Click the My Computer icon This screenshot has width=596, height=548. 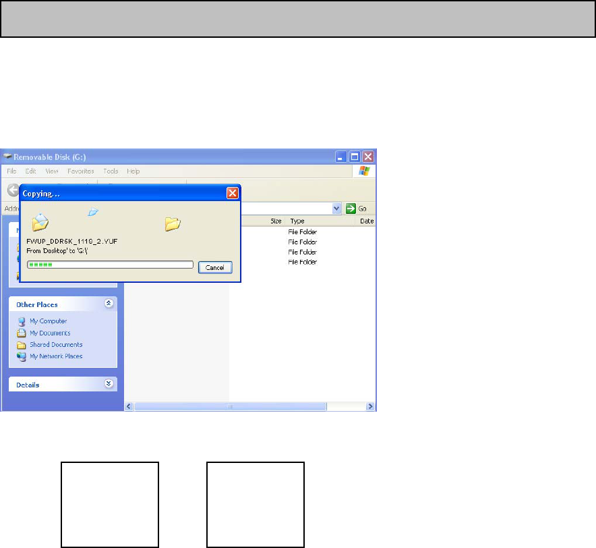tap(22, 321)
